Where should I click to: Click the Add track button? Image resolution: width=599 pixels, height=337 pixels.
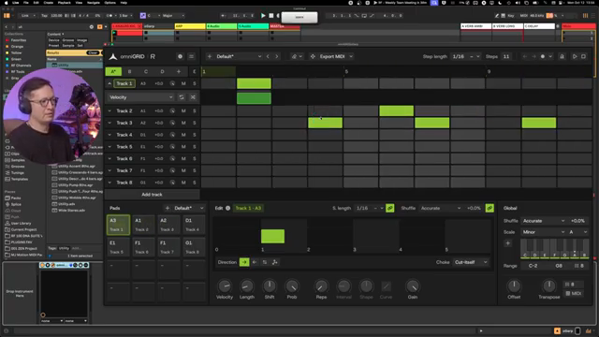[x=152, y=195]
